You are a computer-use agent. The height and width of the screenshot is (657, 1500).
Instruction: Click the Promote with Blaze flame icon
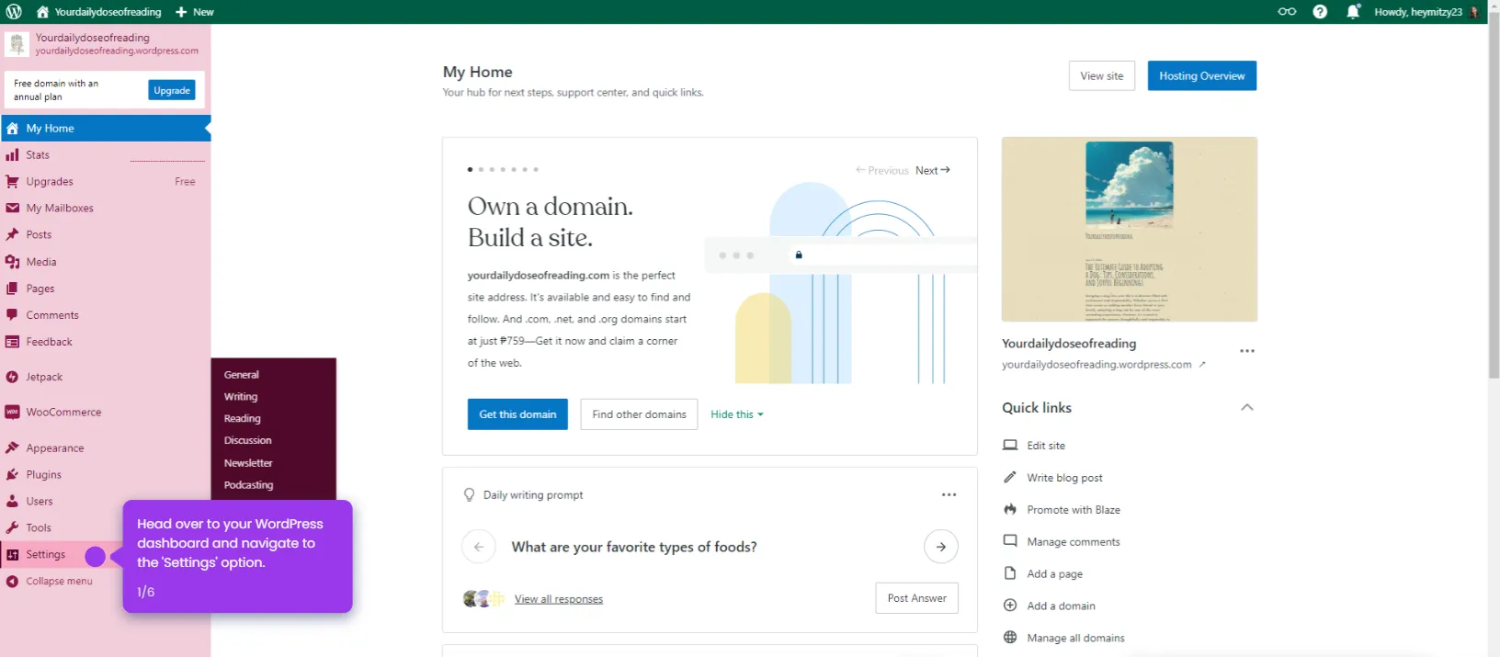[1010, 510]
